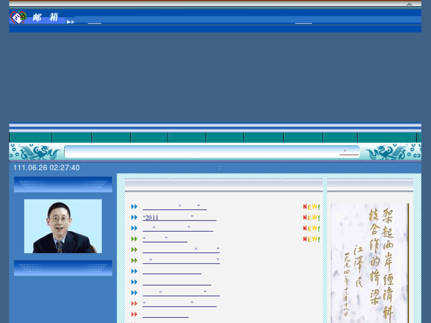
Task: Click the green arrow bullet beside the NEW! badge
Action: click(x=134, y=239)
